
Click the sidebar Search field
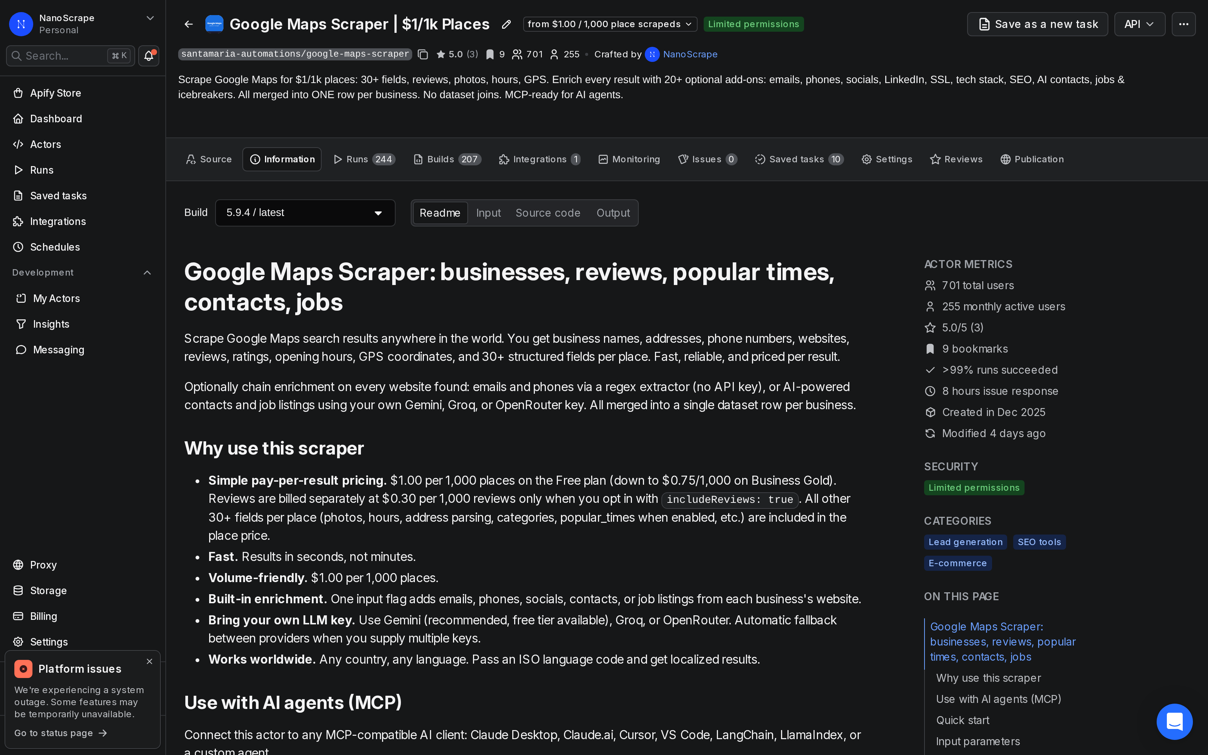point(70,55)
